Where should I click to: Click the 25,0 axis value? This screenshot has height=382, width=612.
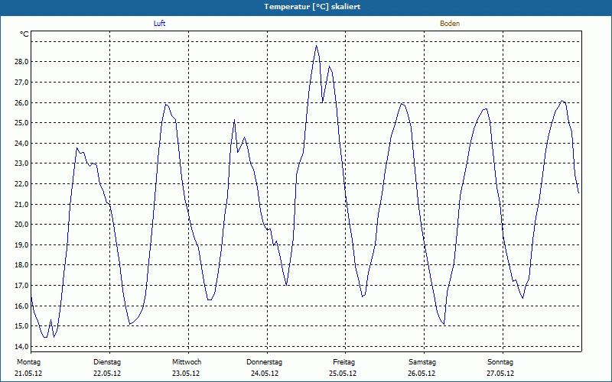pos(22,123)
